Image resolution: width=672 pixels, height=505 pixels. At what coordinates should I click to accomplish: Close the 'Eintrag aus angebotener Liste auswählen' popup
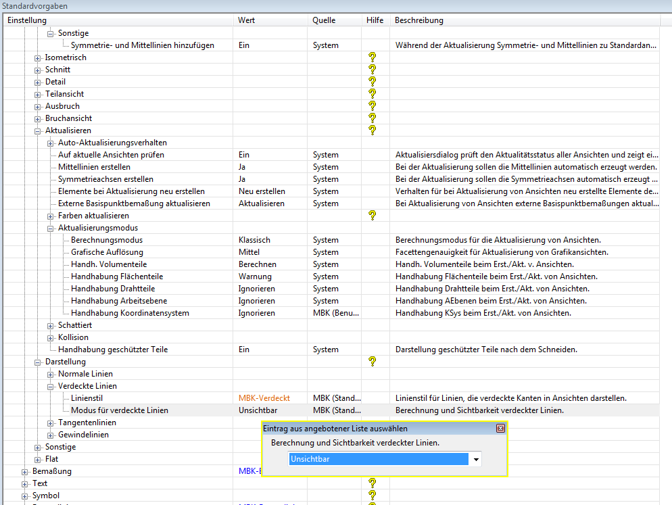pyautogui.click(x=500, y=428)
